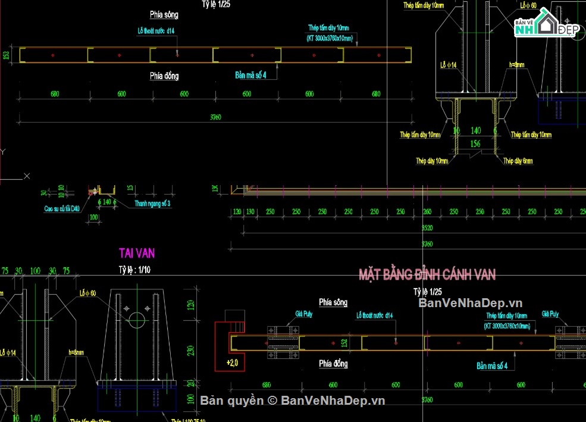Screen dimensions: 586x422
Task: Click the vertical '230' dimension
Action: [190, 351]
